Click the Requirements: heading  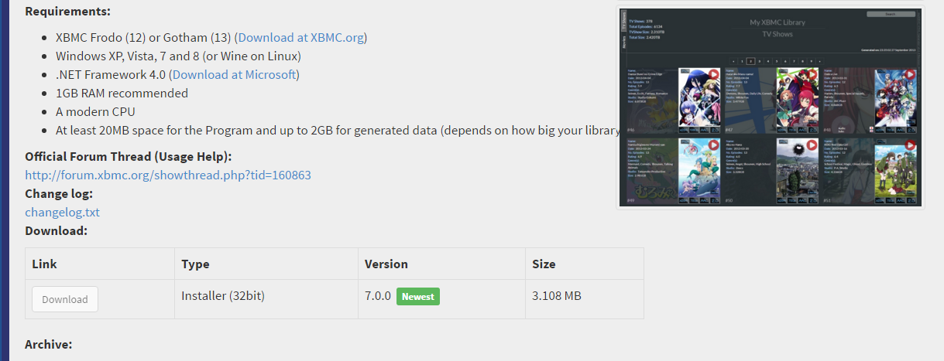67,12
